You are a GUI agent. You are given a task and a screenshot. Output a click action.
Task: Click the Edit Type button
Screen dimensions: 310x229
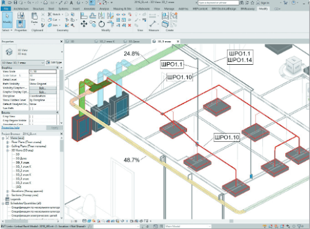tap(54, 62)
